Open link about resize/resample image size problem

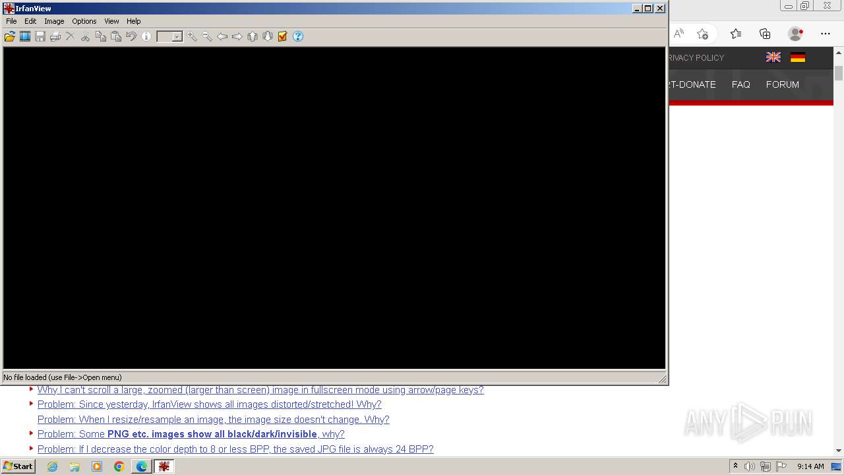(213, 420)
